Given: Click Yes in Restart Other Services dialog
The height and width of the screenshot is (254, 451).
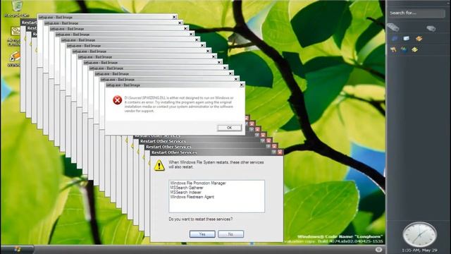Looking at the screenshot, I should [202, 234].
